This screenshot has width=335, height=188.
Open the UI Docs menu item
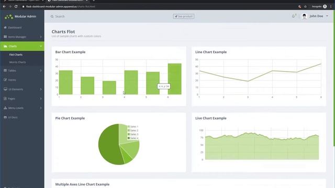(x=22, y=117)
